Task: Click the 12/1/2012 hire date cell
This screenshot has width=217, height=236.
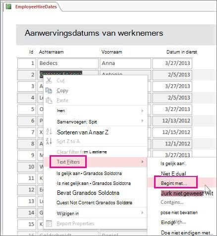Action: (x=172, y=144)
